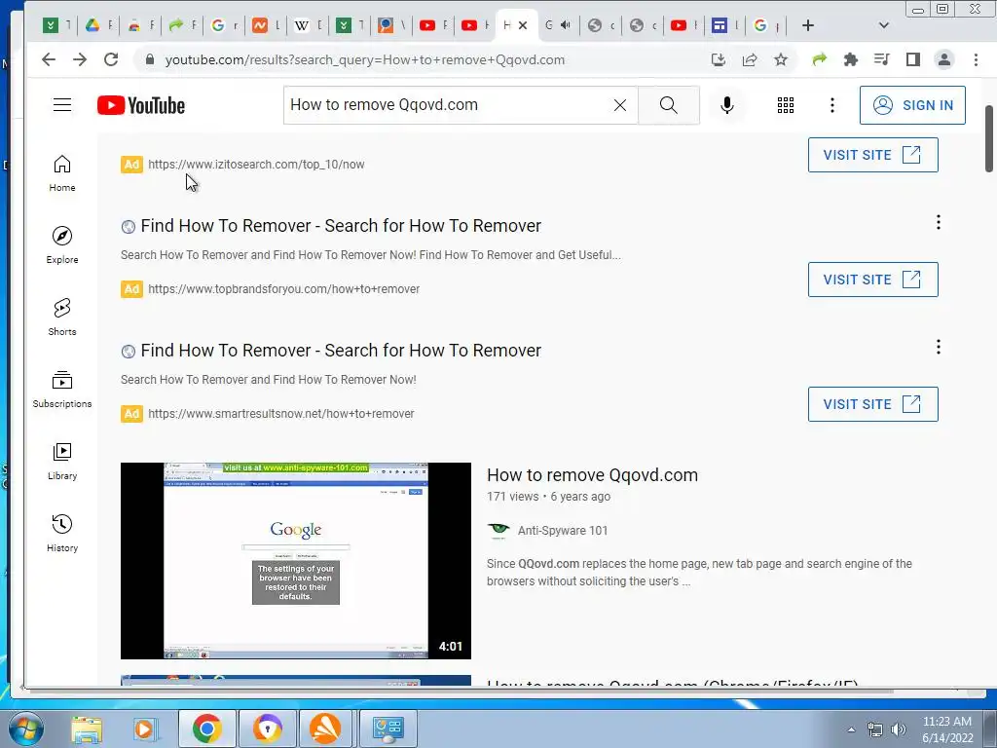Click the 11:23 AM taskbar clock
This screenshot has height=748, width=997.
[947, 729]
